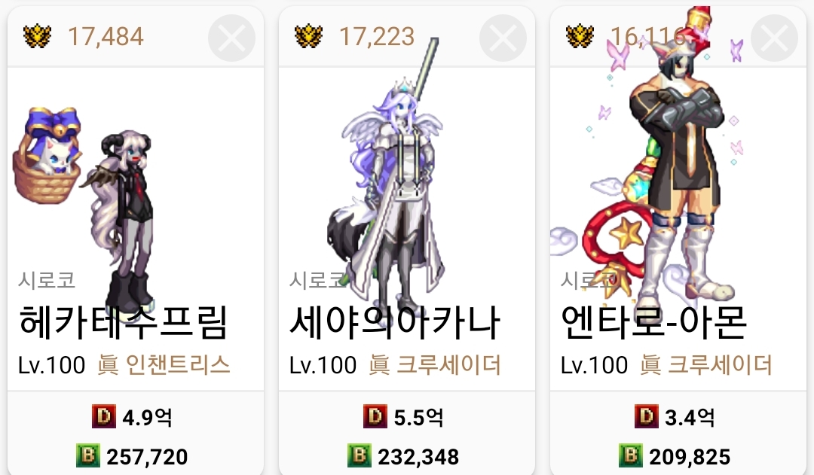814x475 pixels.
Task: Click the green B icon beside 209,825
Action: click(631, 456)
